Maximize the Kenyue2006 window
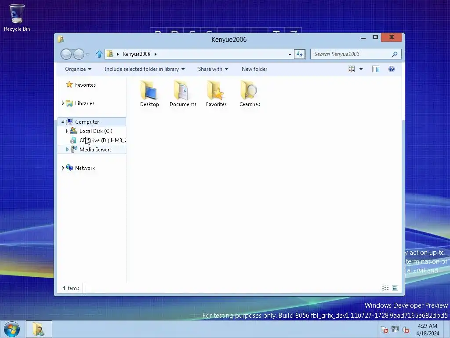Viewport: 450px width, 338px height. (x=375, y=37)
